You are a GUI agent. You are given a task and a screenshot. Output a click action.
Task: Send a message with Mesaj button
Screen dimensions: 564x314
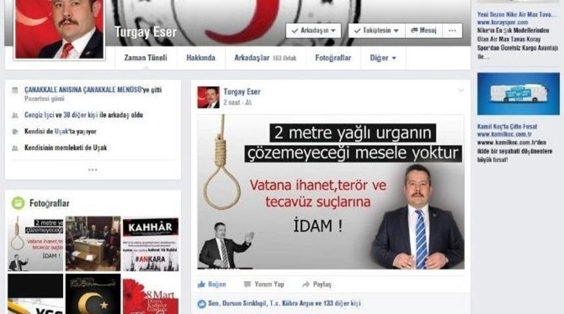coord(424,31)
